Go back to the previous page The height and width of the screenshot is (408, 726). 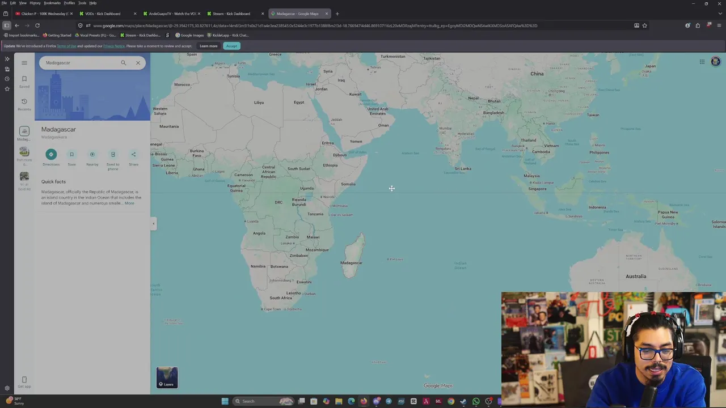(17, 25)
